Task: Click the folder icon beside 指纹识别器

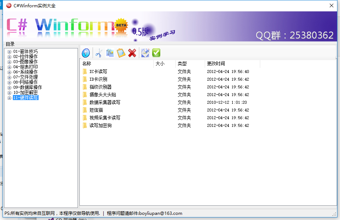Action: pyautogui.click(x=85, y=87)
